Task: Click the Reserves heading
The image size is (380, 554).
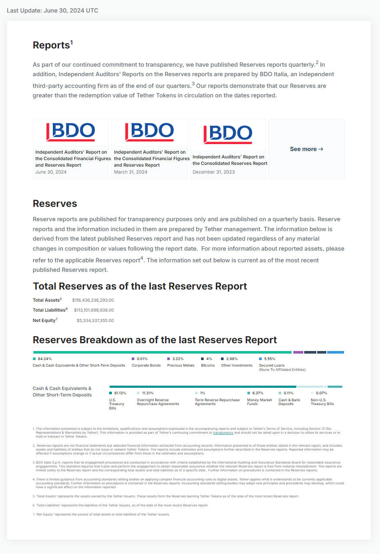Action: 55,204
